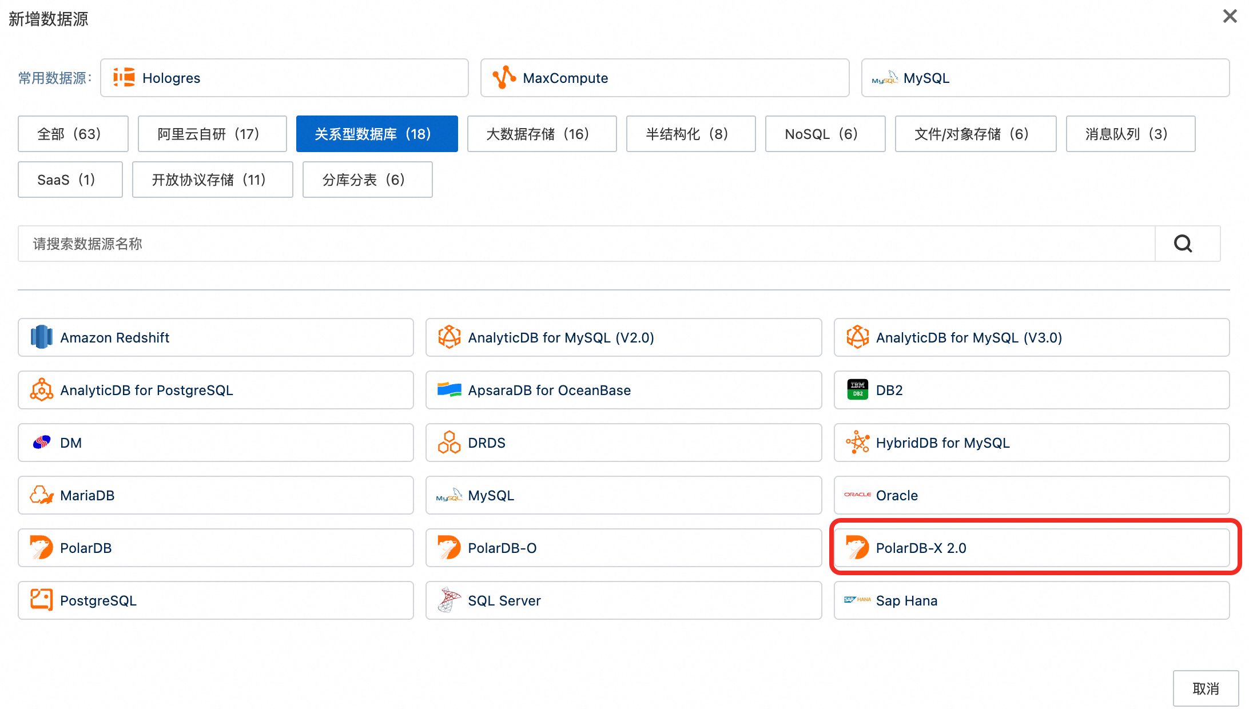Select 分库分表 (6) category tab
The height and width of the screenshot is (709, 1249).
tap(367, 180)
